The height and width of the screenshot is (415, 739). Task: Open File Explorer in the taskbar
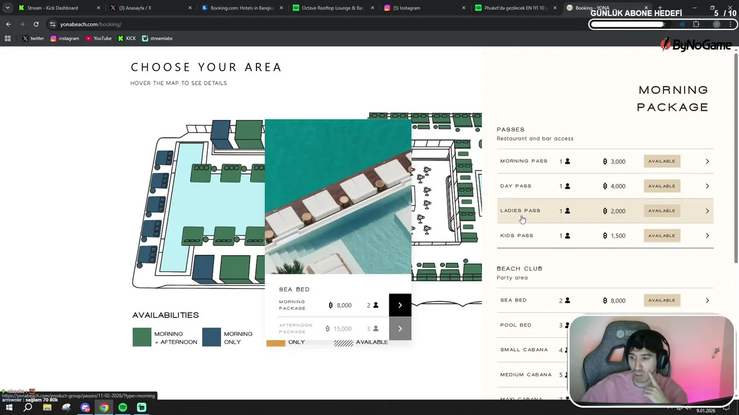[47, 408]
